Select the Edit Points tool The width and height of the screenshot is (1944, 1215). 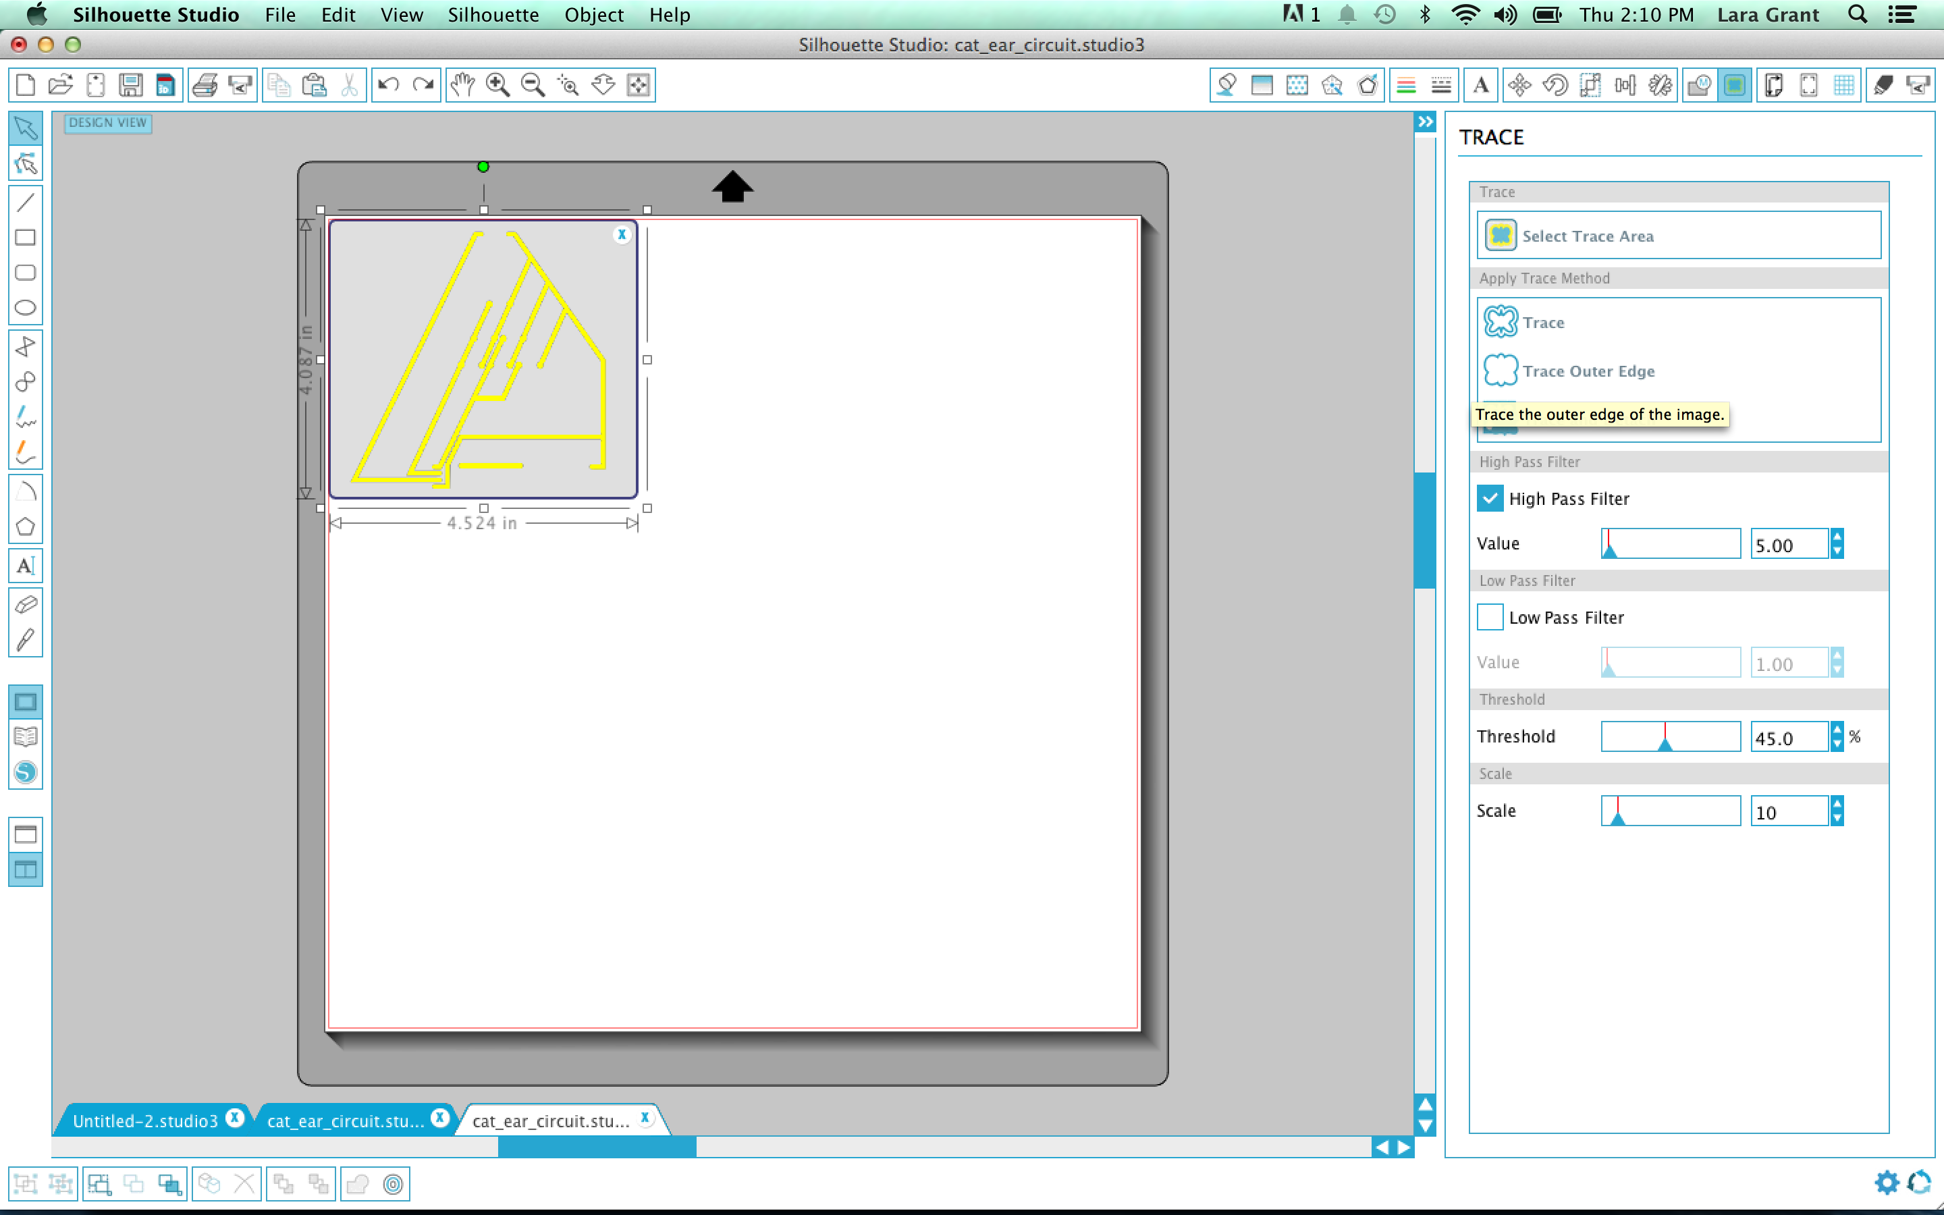click(26, 164)
